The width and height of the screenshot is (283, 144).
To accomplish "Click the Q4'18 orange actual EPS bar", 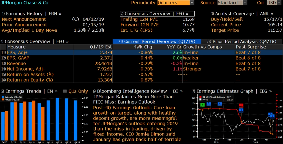I will [43, 124].
